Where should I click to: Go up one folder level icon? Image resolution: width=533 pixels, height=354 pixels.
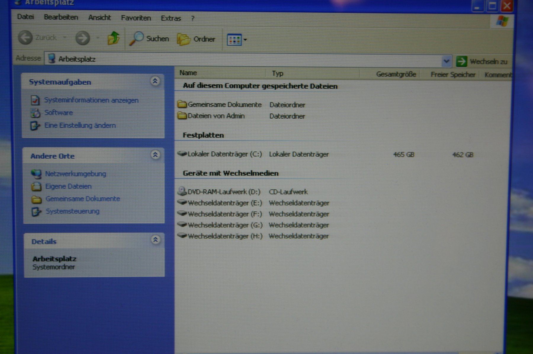(113, 38)
